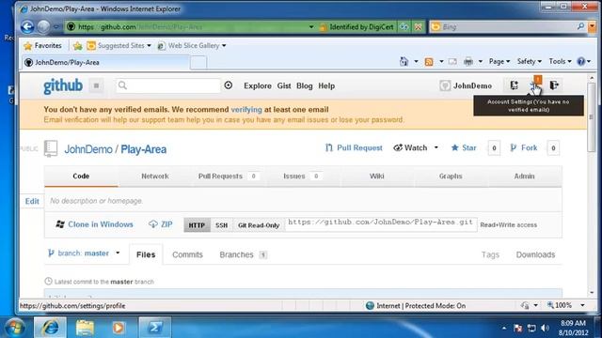Expand the Watch options dropdown arrow
The image size is (602, 338).
point(436,147)
